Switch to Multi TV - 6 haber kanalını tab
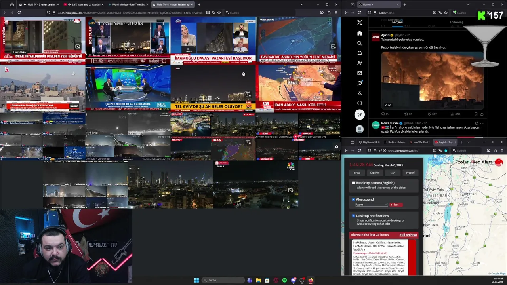This screenshot has width=507, height=285. pos(38,4)
